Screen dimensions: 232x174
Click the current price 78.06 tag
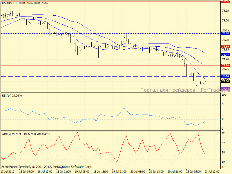point(225,81)
